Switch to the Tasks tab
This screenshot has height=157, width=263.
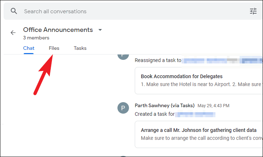click(80, 48)
